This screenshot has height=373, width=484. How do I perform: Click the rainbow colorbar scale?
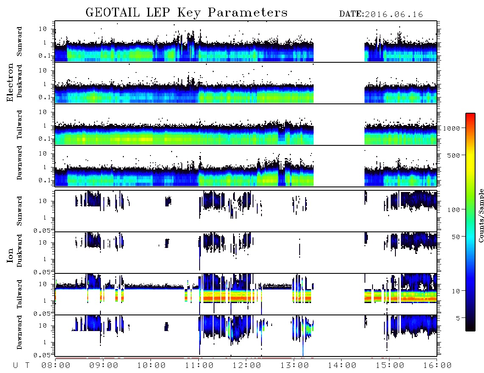[470, 222]
